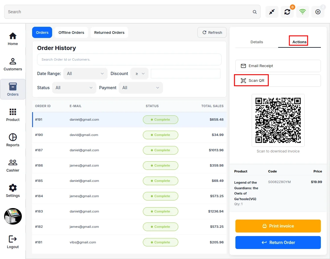Click the printer icon on Print invoice
Screen dimensions: 330x259
(265, 226)
